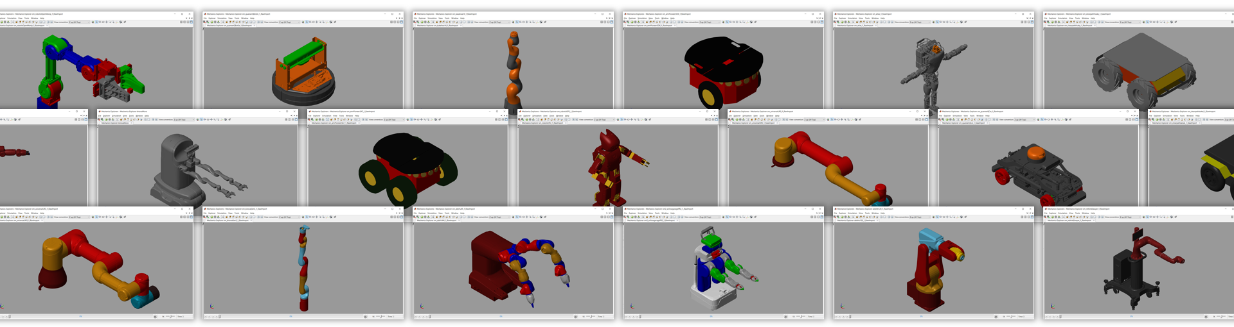Screen dimensions: 1234x327
Task: Open Help menu in red humanoid window
Action: point(567,116)
